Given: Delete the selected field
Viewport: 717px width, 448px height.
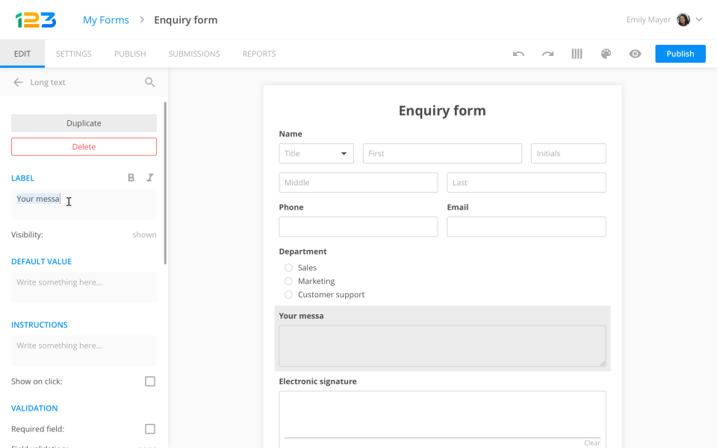Looking at the screenshot, I should click(84, 146).
